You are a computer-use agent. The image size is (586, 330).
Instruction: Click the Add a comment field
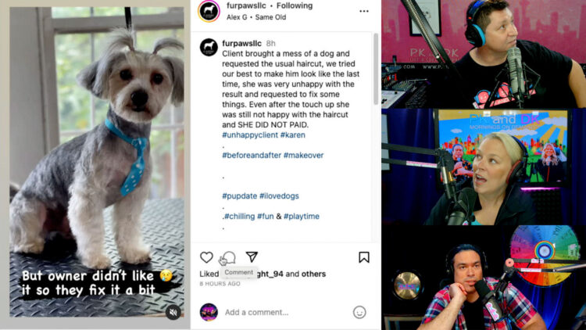pos(286,312)
